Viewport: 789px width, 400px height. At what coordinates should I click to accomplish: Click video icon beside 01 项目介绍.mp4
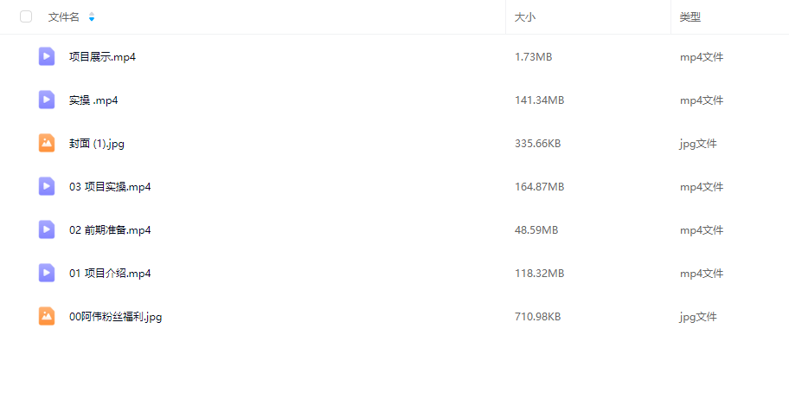[47, 273]
